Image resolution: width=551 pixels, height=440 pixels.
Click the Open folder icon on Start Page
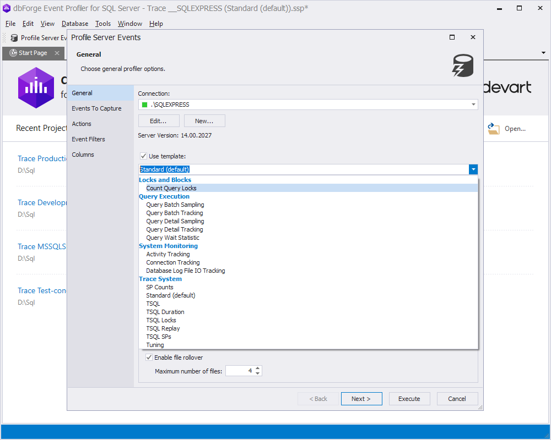[x=493, y=129]
